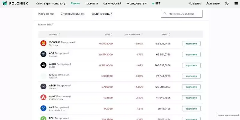Open the торговля top menu item
This screenshot has height=120, width=240.
pos(91,3)
